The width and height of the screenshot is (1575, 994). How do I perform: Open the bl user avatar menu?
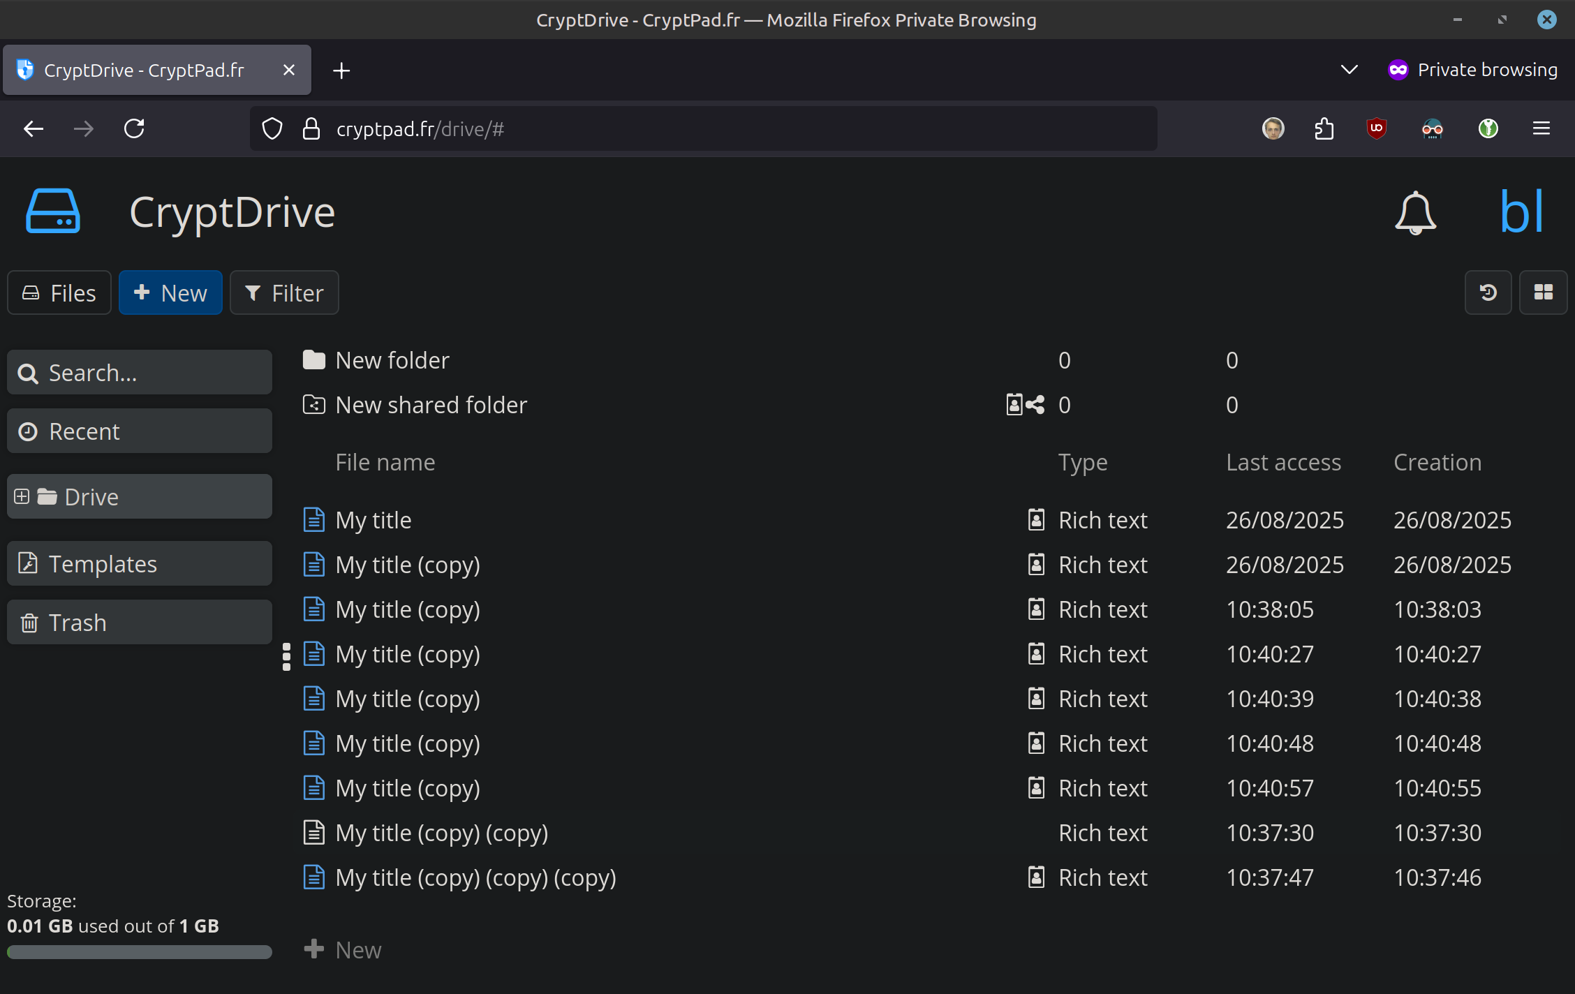(x=1521, y=212)
